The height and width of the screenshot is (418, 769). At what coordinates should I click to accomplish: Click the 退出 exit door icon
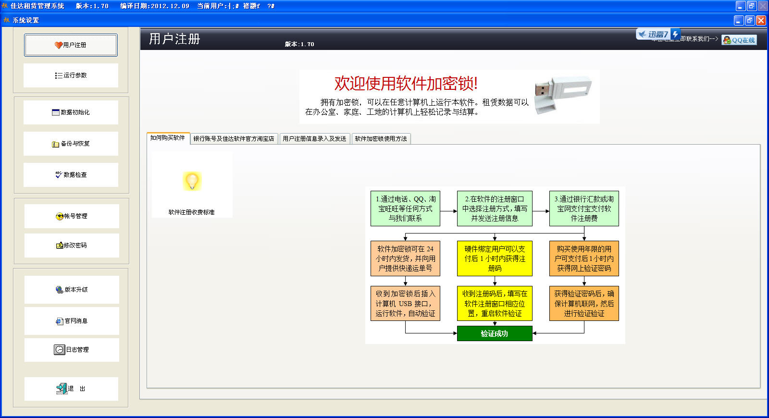click(x=62, y=388)
